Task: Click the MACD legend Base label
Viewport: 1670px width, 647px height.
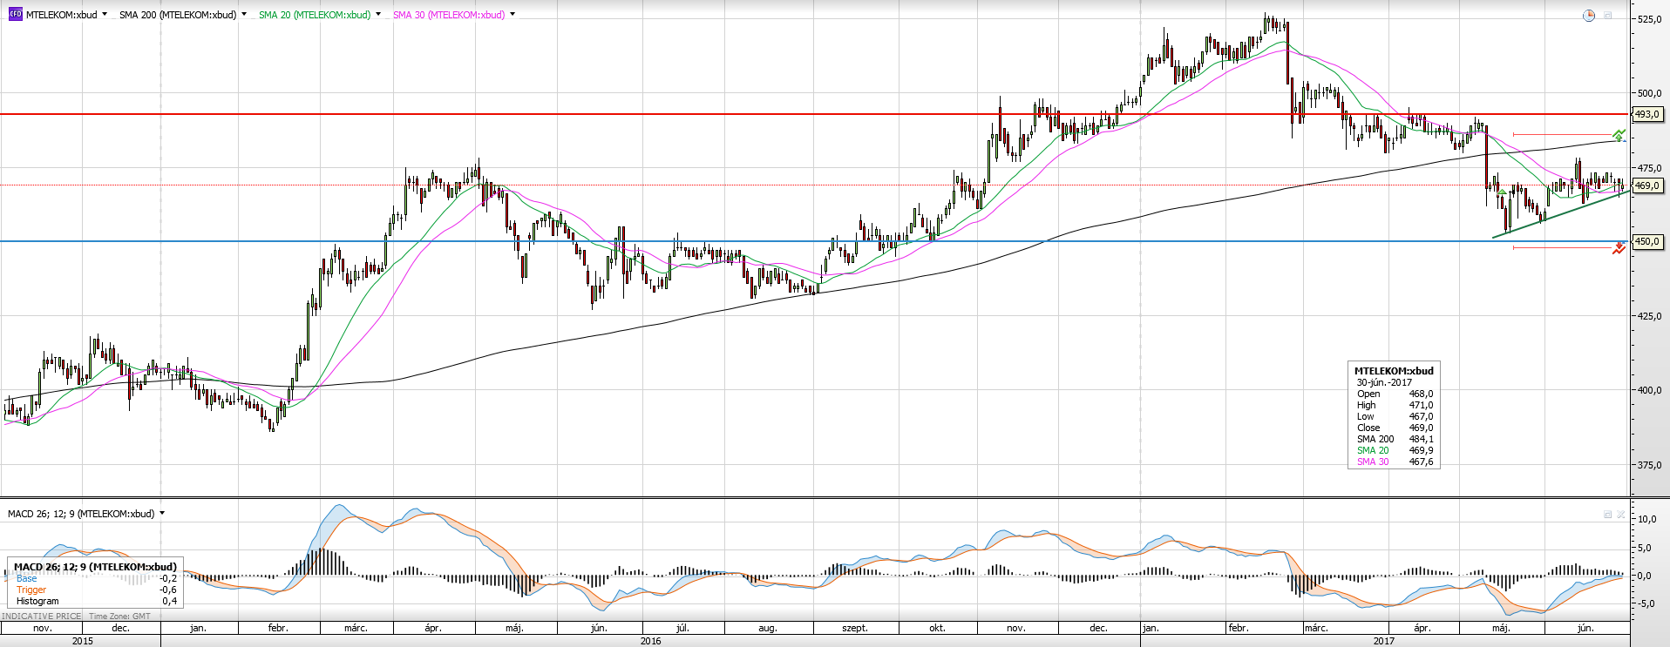Action: [27, 578]
